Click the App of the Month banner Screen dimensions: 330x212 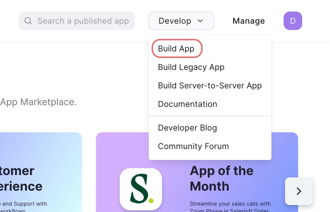[221, 178]
